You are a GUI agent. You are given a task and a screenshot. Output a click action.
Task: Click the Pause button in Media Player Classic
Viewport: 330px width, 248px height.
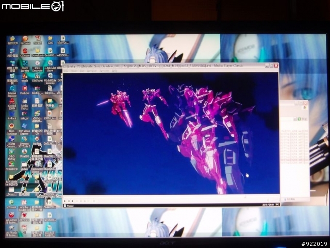[69, 201]
